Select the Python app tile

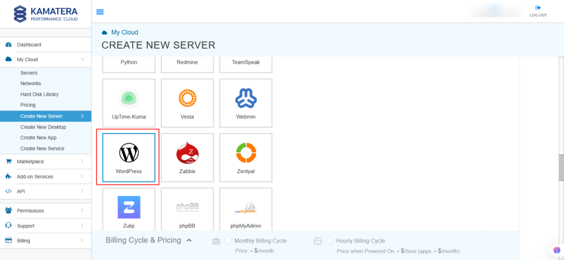pyautogui.click(x=129, y=65)
